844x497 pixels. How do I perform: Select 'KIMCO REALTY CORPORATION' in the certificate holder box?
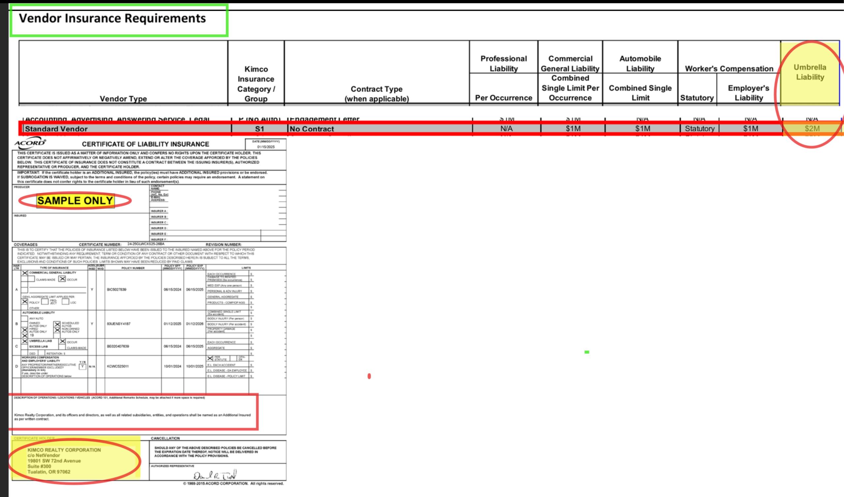[64, 450]
